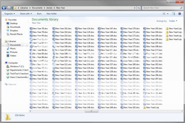Select the New Year 193.doc file icon
This screenshot has width=185, height=123.
(x=144, y=29)
